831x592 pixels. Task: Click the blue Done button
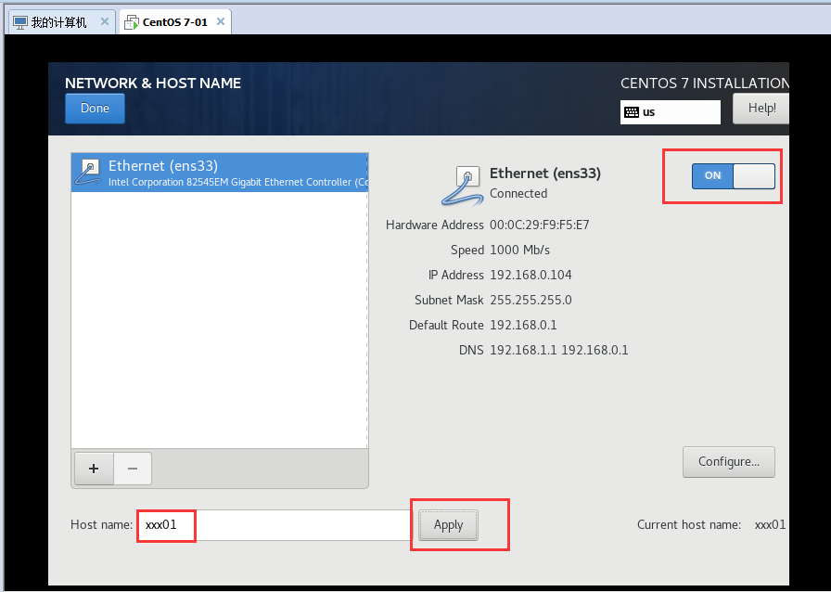pos(95,109)
